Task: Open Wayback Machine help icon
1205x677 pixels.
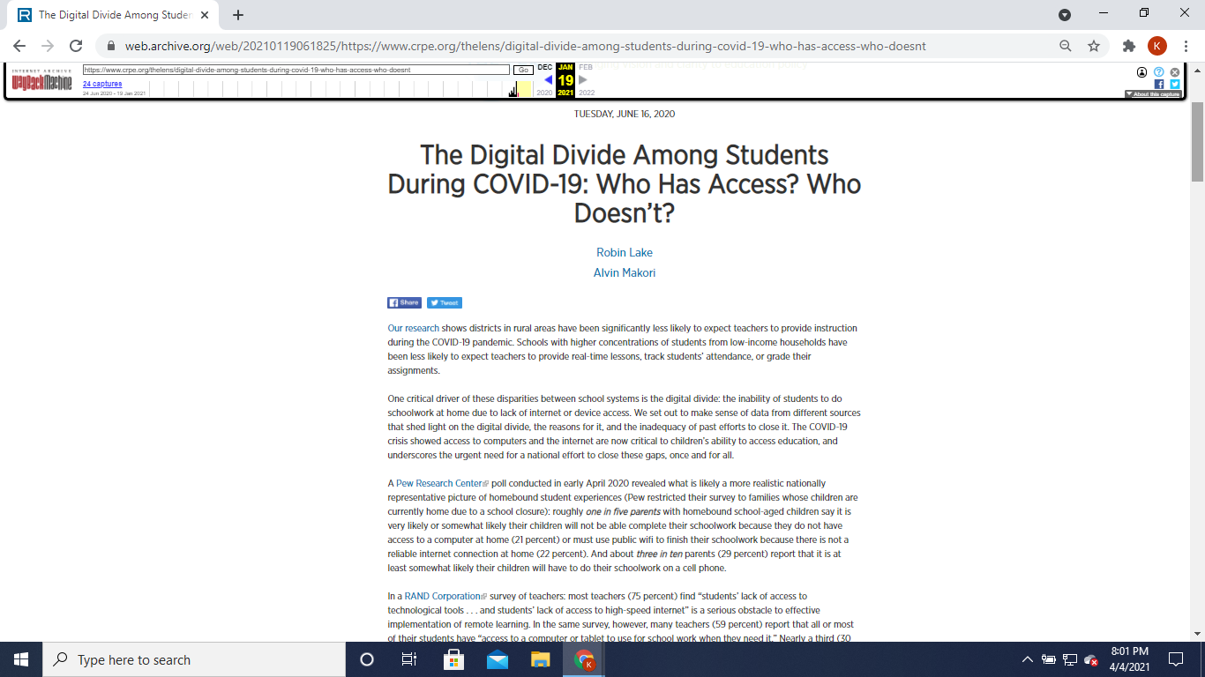Action: (1159, 72)
